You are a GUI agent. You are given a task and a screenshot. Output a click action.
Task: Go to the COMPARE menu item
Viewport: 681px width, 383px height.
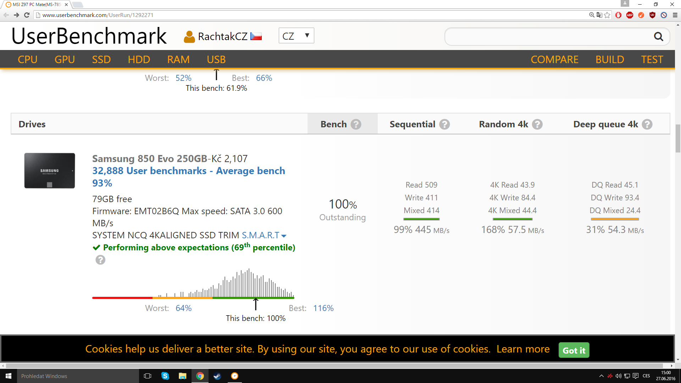(554, 60)
